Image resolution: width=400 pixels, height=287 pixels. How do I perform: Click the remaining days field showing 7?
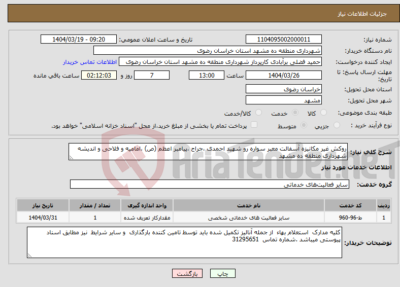152,75
